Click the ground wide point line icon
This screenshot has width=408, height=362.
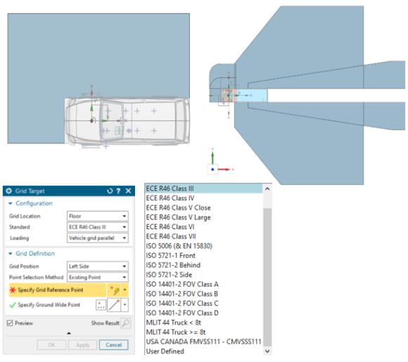[114, 305]
